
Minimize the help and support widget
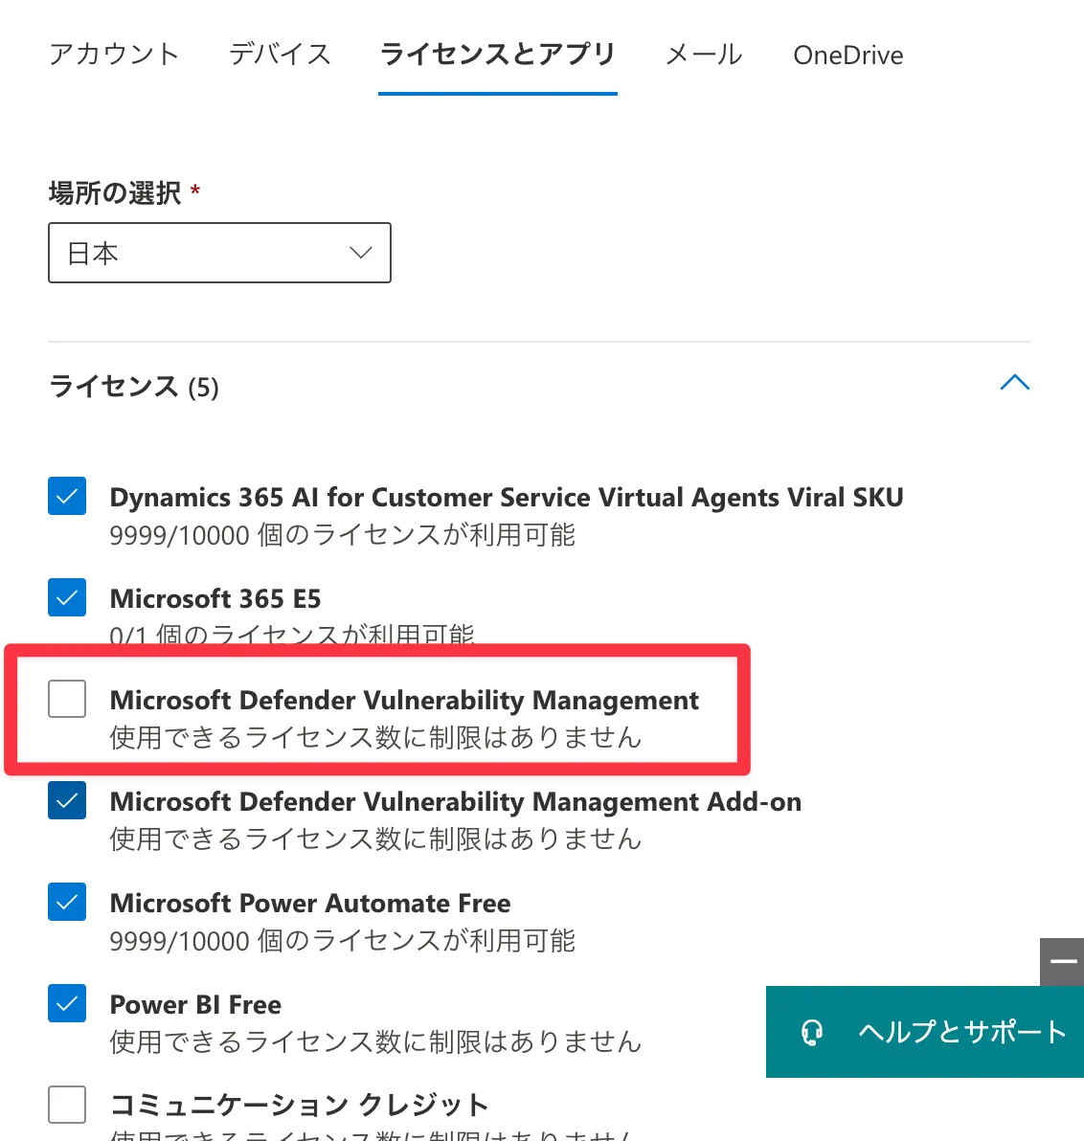click(x=1062, y=961)
